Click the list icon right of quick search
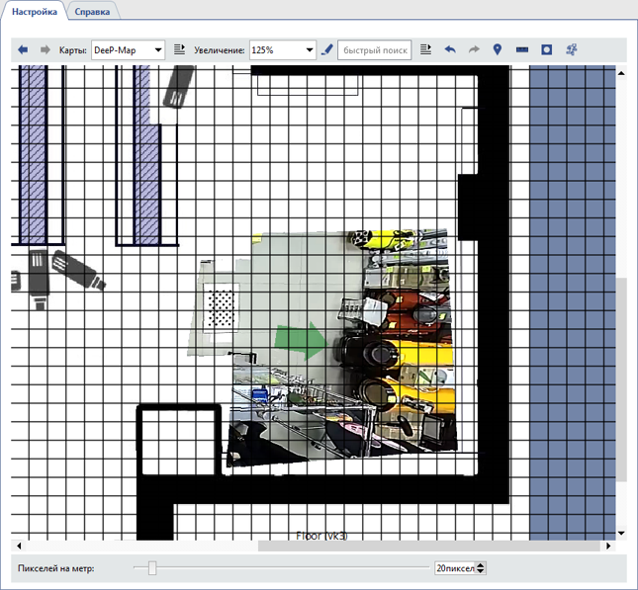This screenshot has width=638, height=590. pyautogui.click(x=426, y=49)
